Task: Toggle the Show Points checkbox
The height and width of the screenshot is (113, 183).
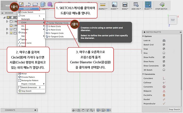Action: tap(164, 62)
